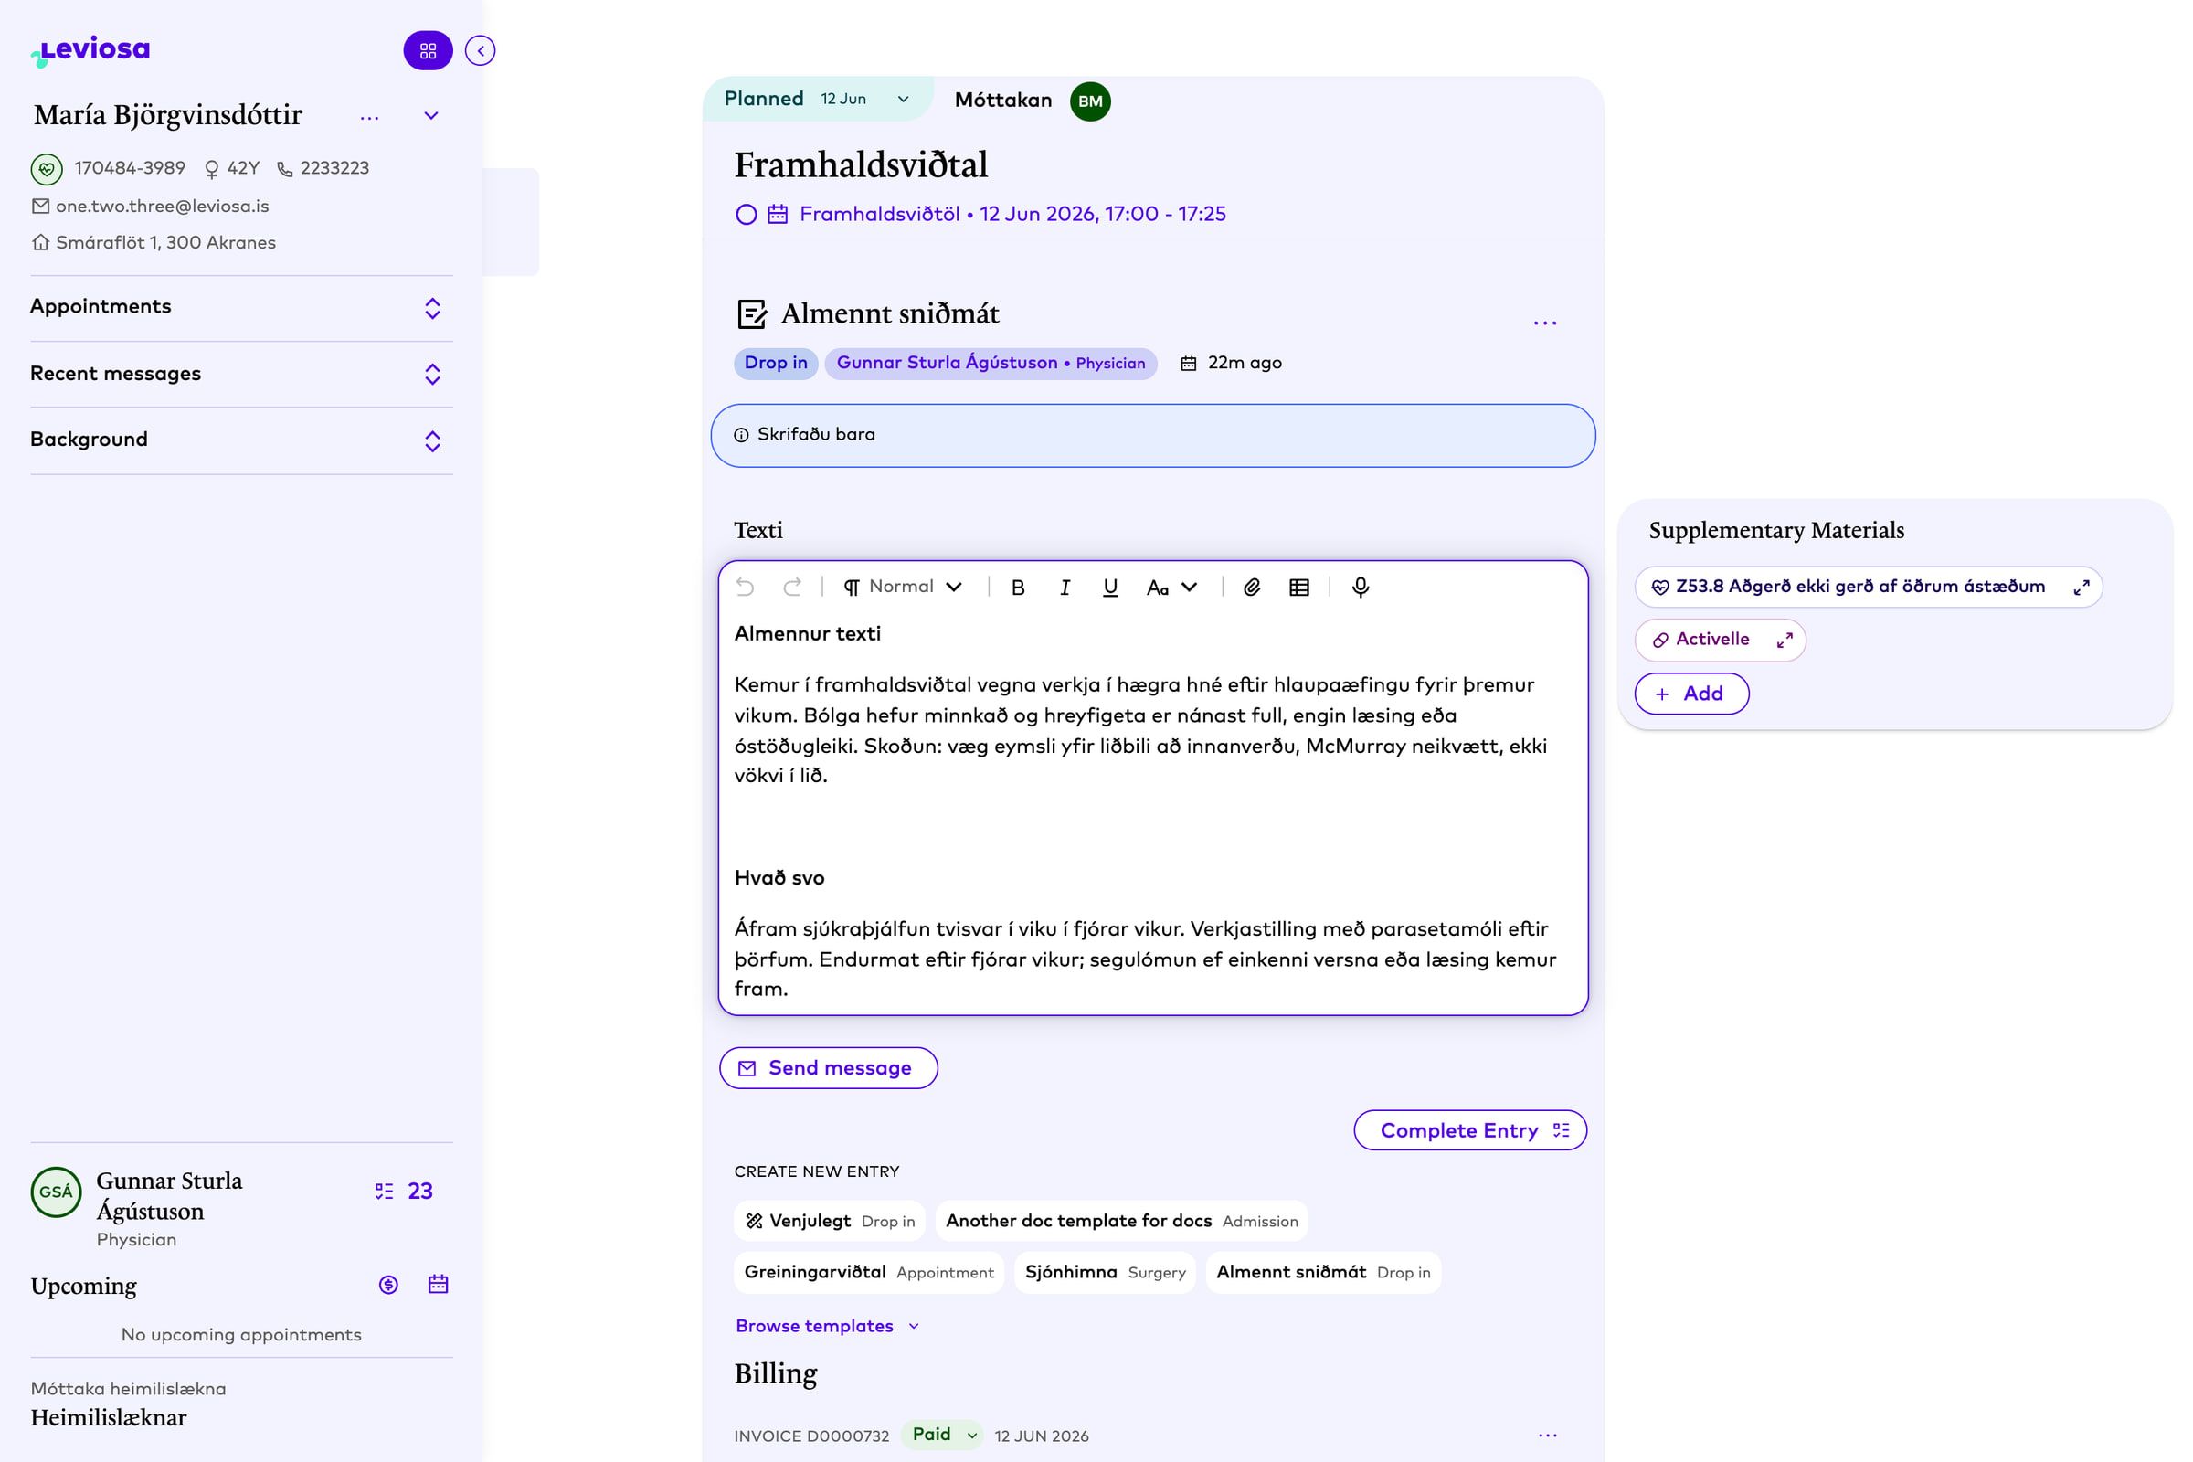Viewport: 2193px width, 1462px height.
Task: Expand the Activelle medication chip
Action: 1785,641
